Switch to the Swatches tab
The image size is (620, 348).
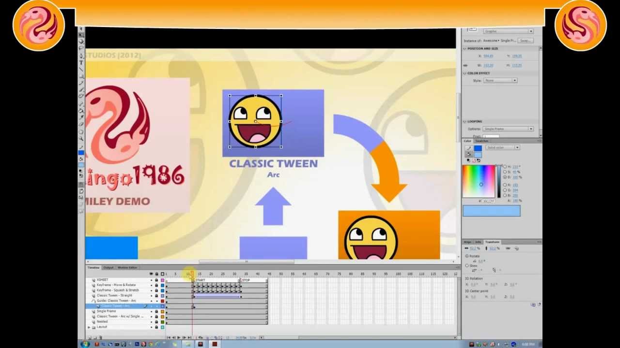pyautogui.click(x=481, y=141)
